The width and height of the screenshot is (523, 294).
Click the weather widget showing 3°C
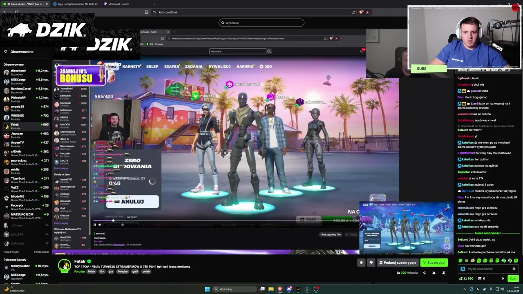pyautogui.click(x=13, y=289)
